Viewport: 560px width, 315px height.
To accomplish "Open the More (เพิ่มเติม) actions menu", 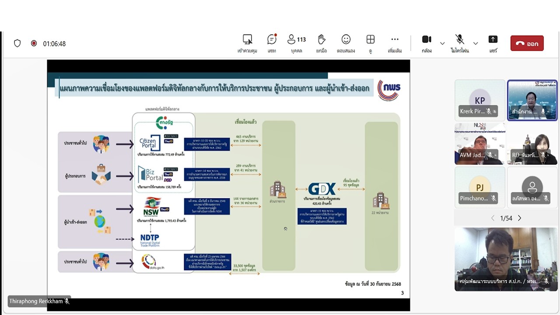I will click(395, 43).
